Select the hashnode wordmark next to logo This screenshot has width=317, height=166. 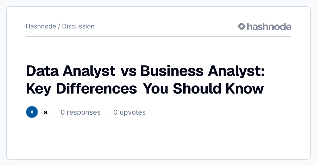pos(269,26)
